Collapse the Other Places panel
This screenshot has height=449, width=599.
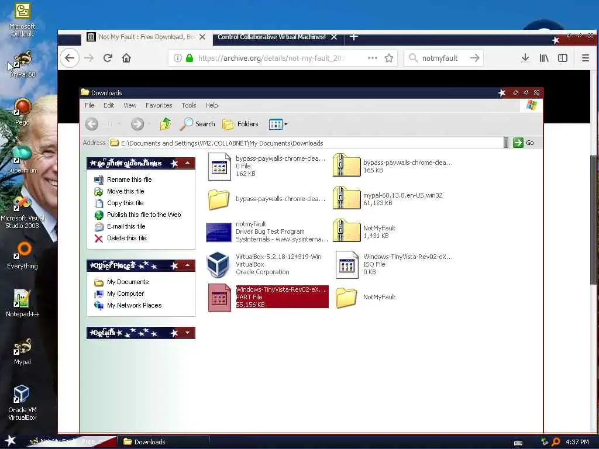click(x=188, y=265)
